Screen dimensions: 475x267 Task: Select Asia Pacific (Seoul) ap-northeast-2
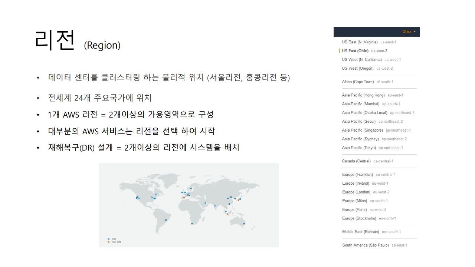pos(373,121)
